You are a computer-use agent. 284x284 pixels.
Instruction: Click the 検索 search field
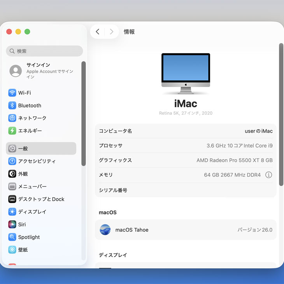[x=44, y=51]
